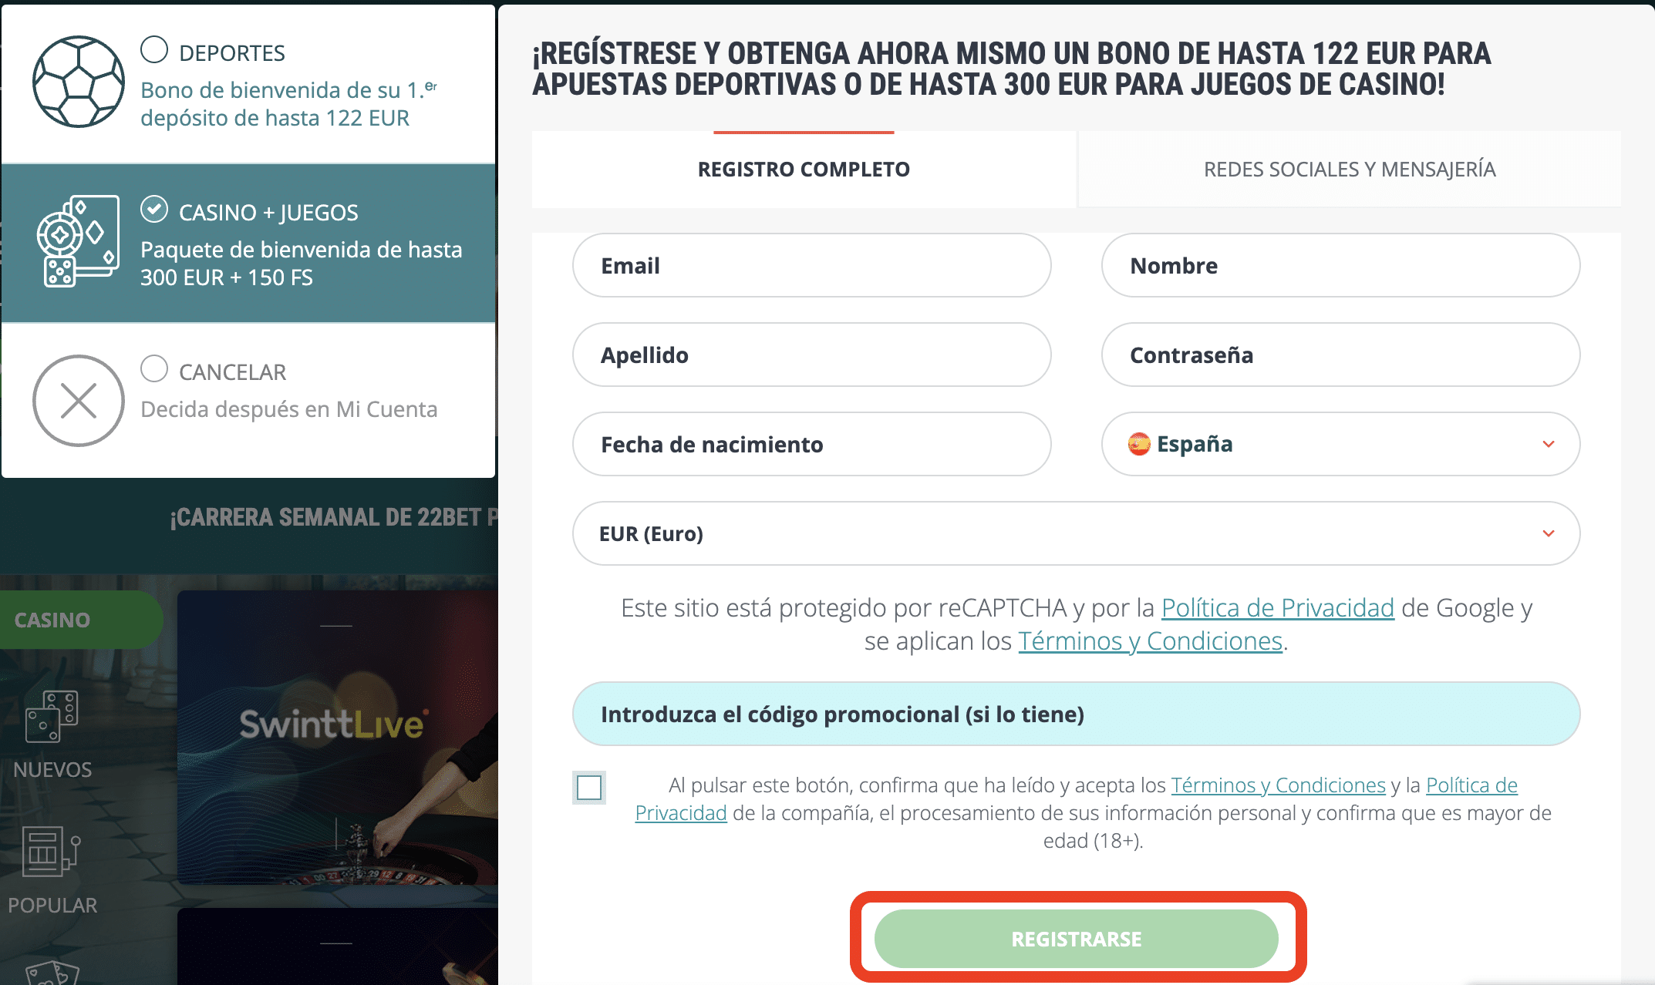Screen dimensions: 1655x985
Task: Switch to Redes Sociales y Mensajería tab
Action: [1350, 169]
